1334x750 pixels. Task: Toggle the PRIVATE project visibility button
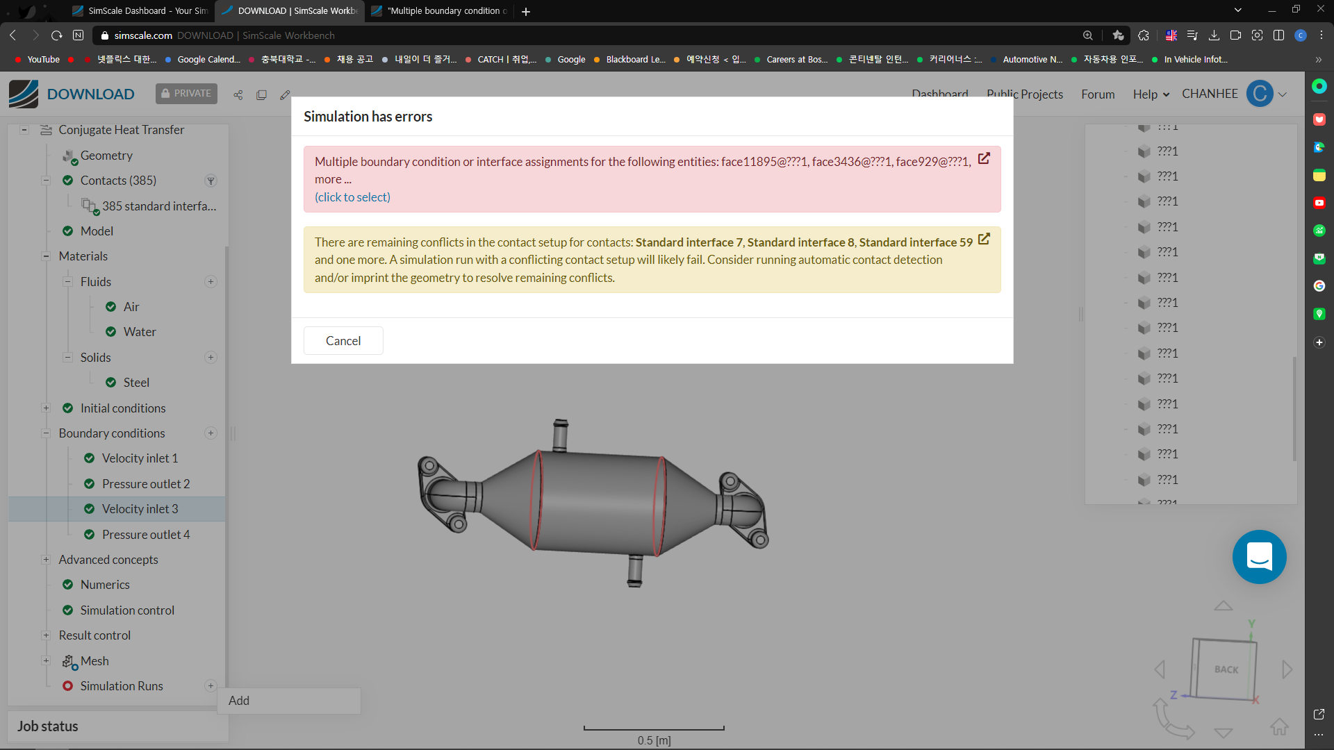pos(186,94)
